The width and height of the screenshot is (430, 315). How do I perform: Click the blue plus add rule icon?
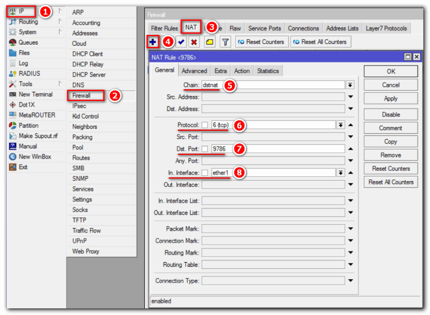152,42
